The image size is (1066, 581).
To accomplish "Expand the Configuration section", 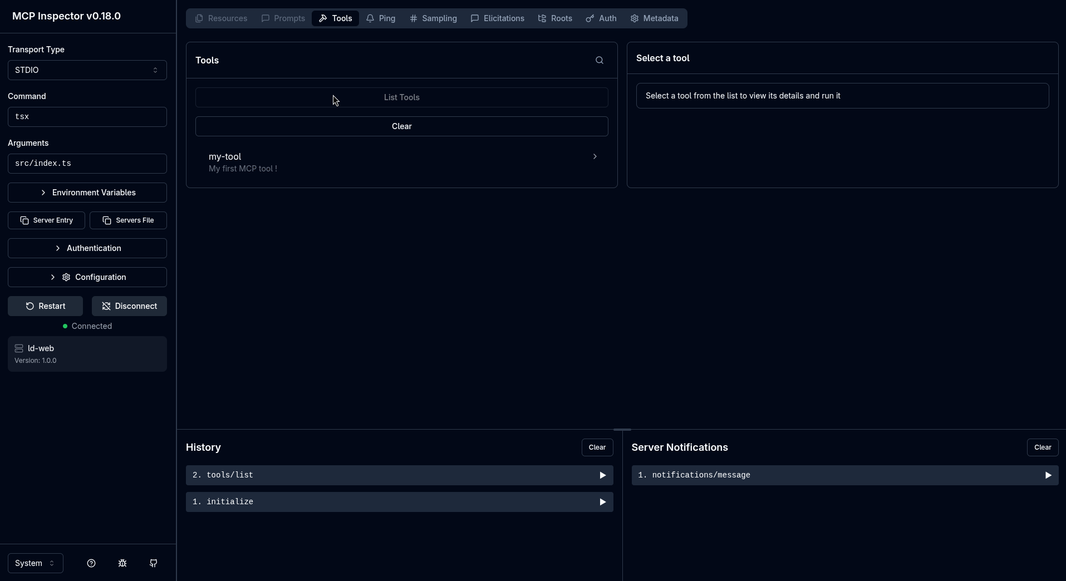I will (x=87, y=277).
